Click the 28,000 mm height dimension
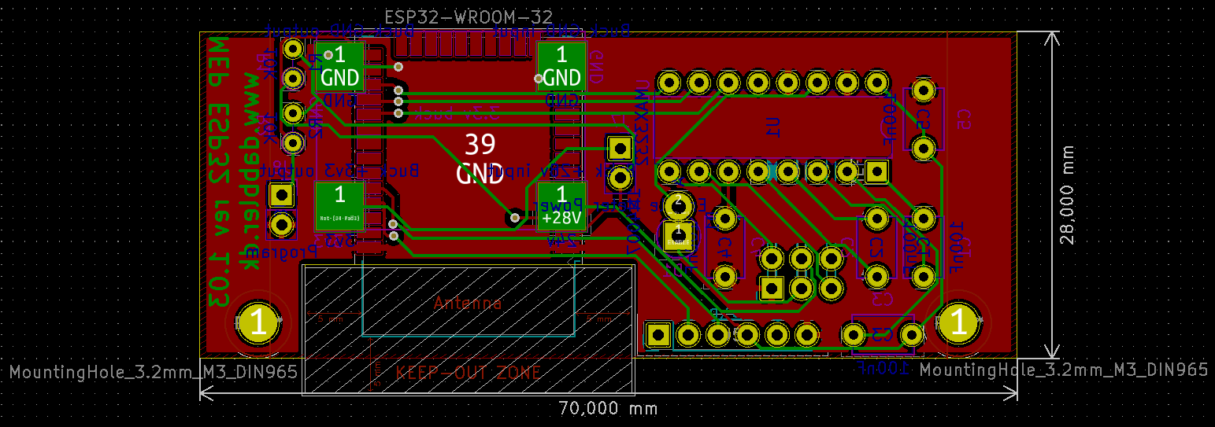This screenshot has width=1215, height=427. [x=1067, y=195]
